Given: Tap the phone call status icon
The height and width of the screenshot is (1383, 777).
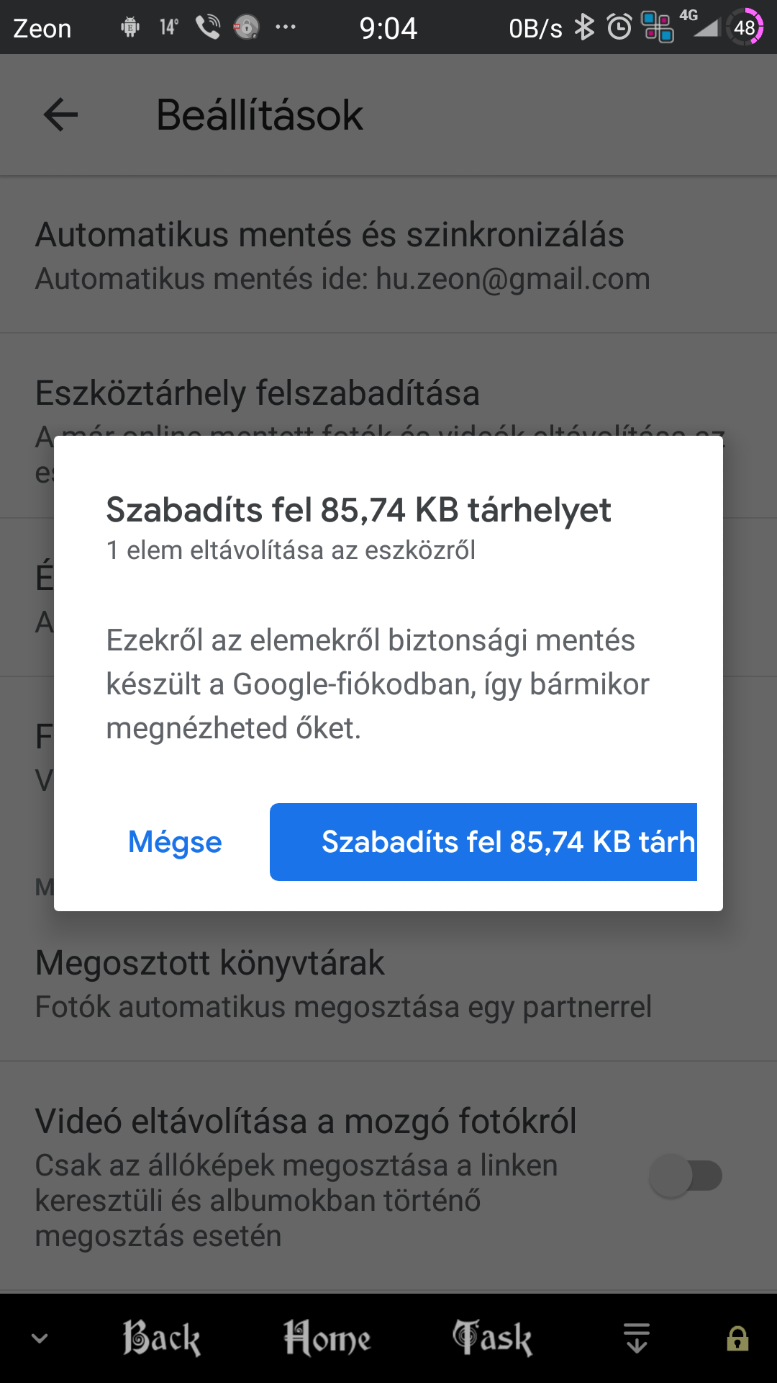Looking at the screenshot, I should [x=208, y=28].
